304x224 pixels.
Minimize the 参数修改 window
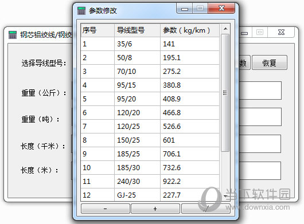(x=185, y=9)
